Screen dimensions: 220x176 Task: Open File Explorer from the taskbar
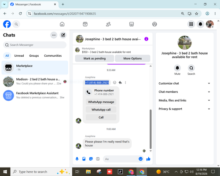[x=88, y=172]
